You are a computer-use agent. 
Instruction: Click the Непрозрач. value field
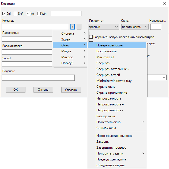[156, 27]
